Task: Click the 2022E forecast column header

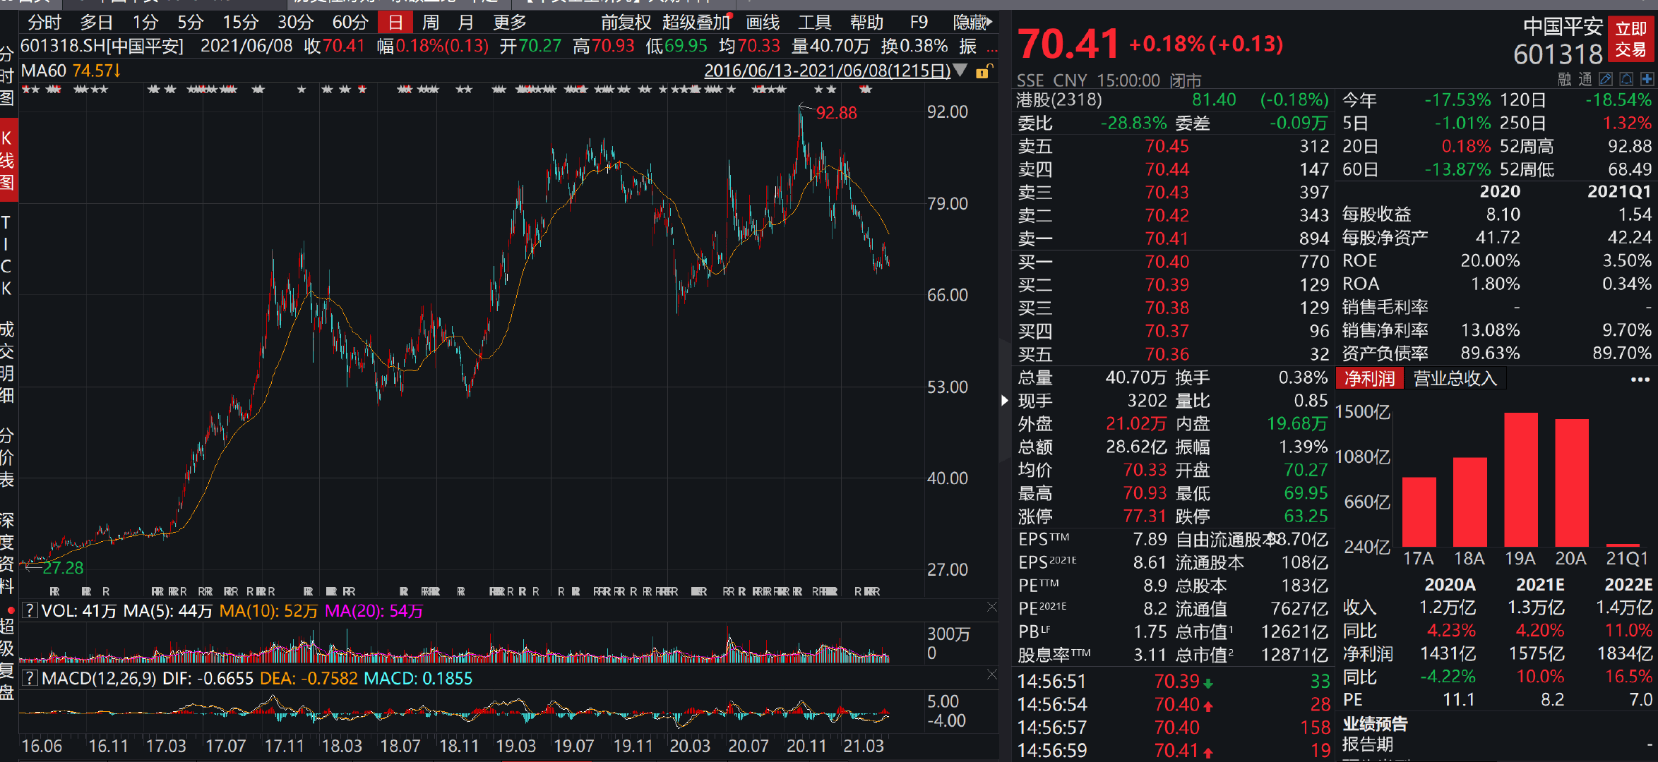Action: point(1628,585)
